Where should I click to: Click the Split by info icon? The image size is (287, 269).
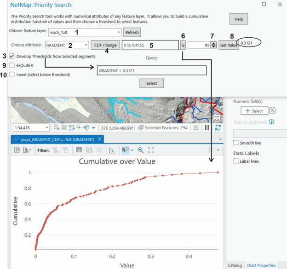tap(272, 122)
